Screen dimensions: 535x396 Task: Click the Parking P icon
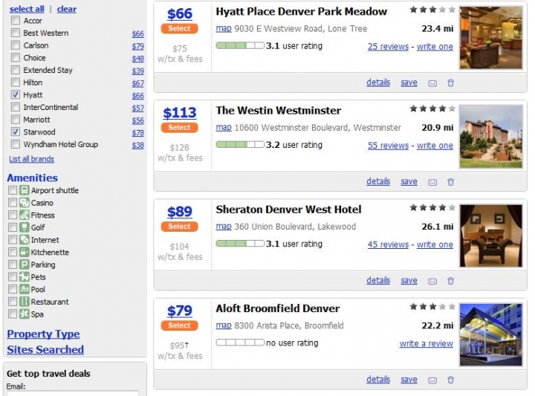25,264
